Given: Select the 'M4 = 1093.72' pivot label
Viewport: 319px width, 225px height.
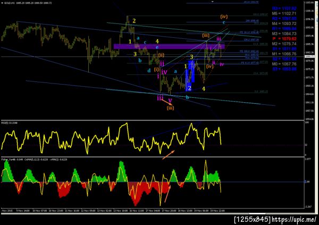Looking at the screenshot, I should click(284, 23).
